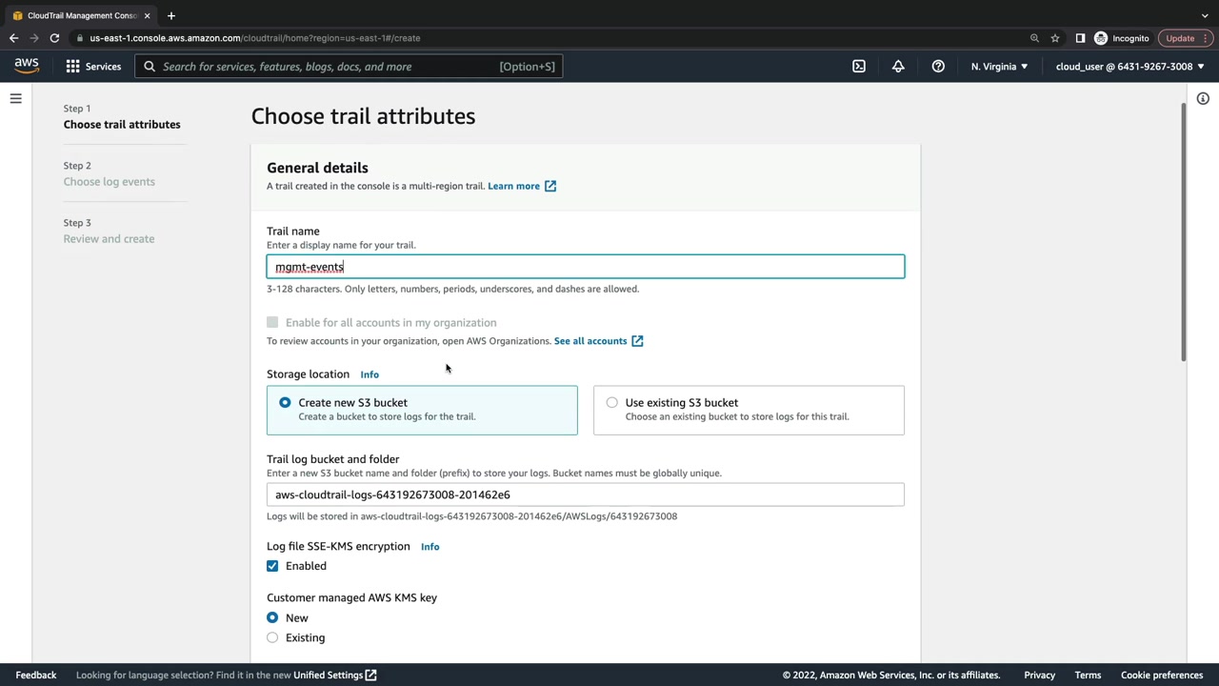The height and width of the screenshot is (686, 1219).
Task: Select Create new S3 bucket radio
Action: pyautogui.click(x=285, y=403)
